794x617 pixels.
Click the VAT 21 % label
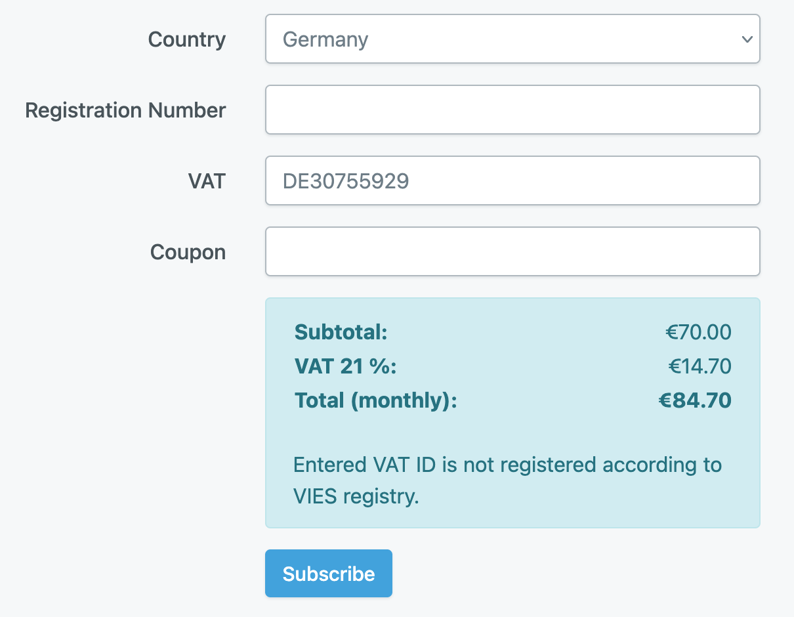pyautogui.click(x=346, y=366)
